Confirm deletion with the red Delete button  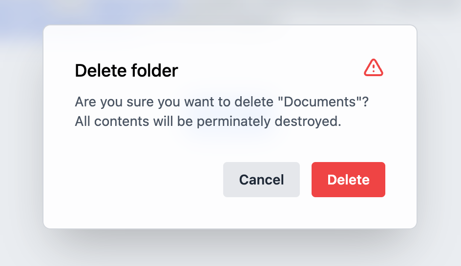pyautogui.click(x=348, y=180)
